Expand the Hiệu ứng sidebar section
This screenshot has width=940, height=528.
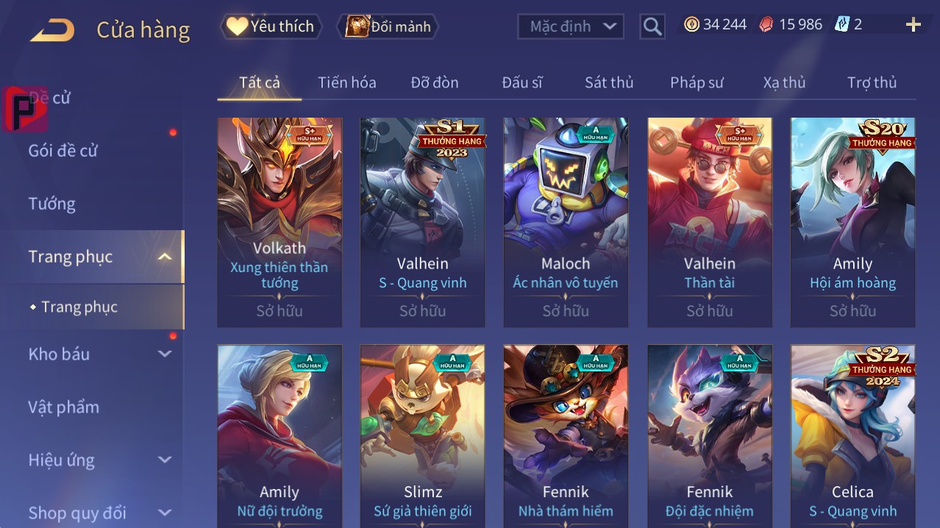tap(165, 460)
